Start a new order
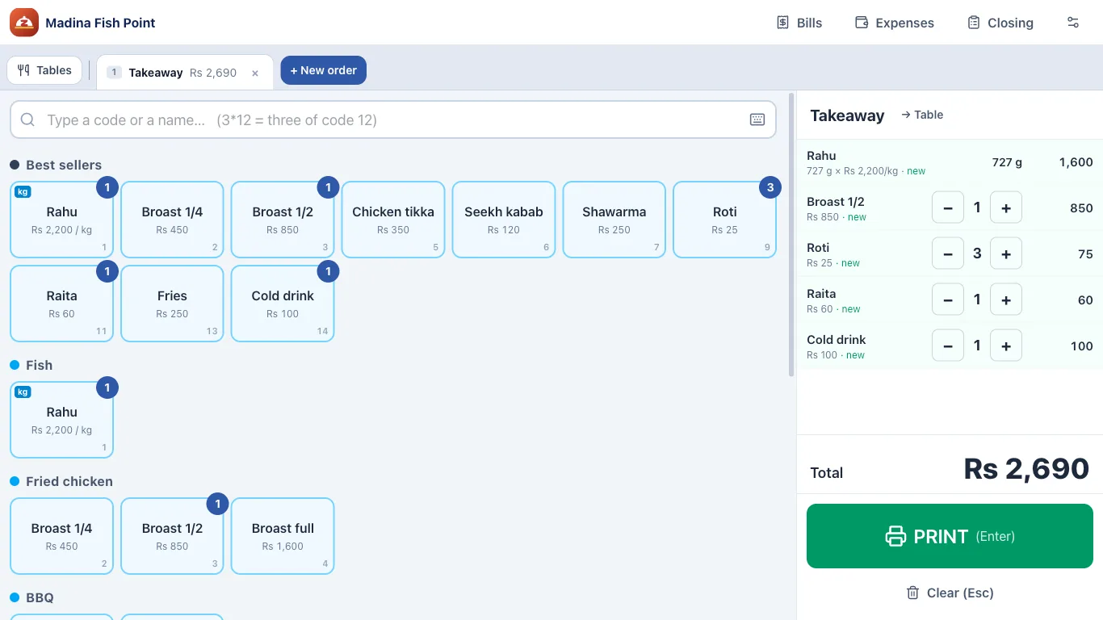 (324, 70)
